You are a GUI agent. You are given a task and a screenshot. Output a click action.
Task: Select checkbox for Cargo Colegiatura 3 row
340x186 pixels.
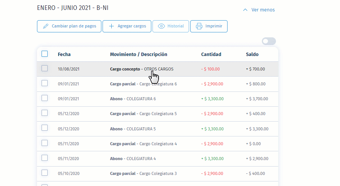45,173
